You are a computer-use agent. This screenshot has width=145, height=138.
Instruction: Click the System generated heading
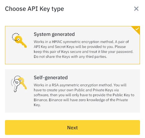coord(54,34)
